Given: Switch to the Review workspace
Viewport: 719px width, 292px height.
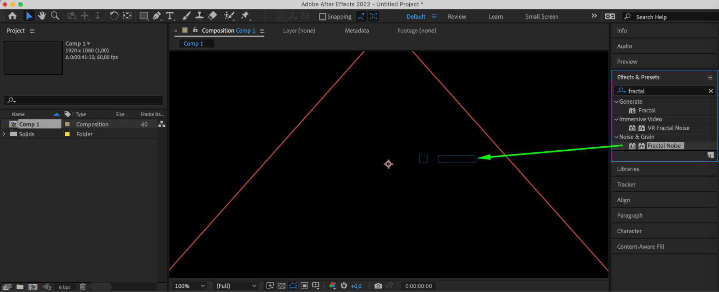Looking at the screenshot, I should click(x=457, y=17).
